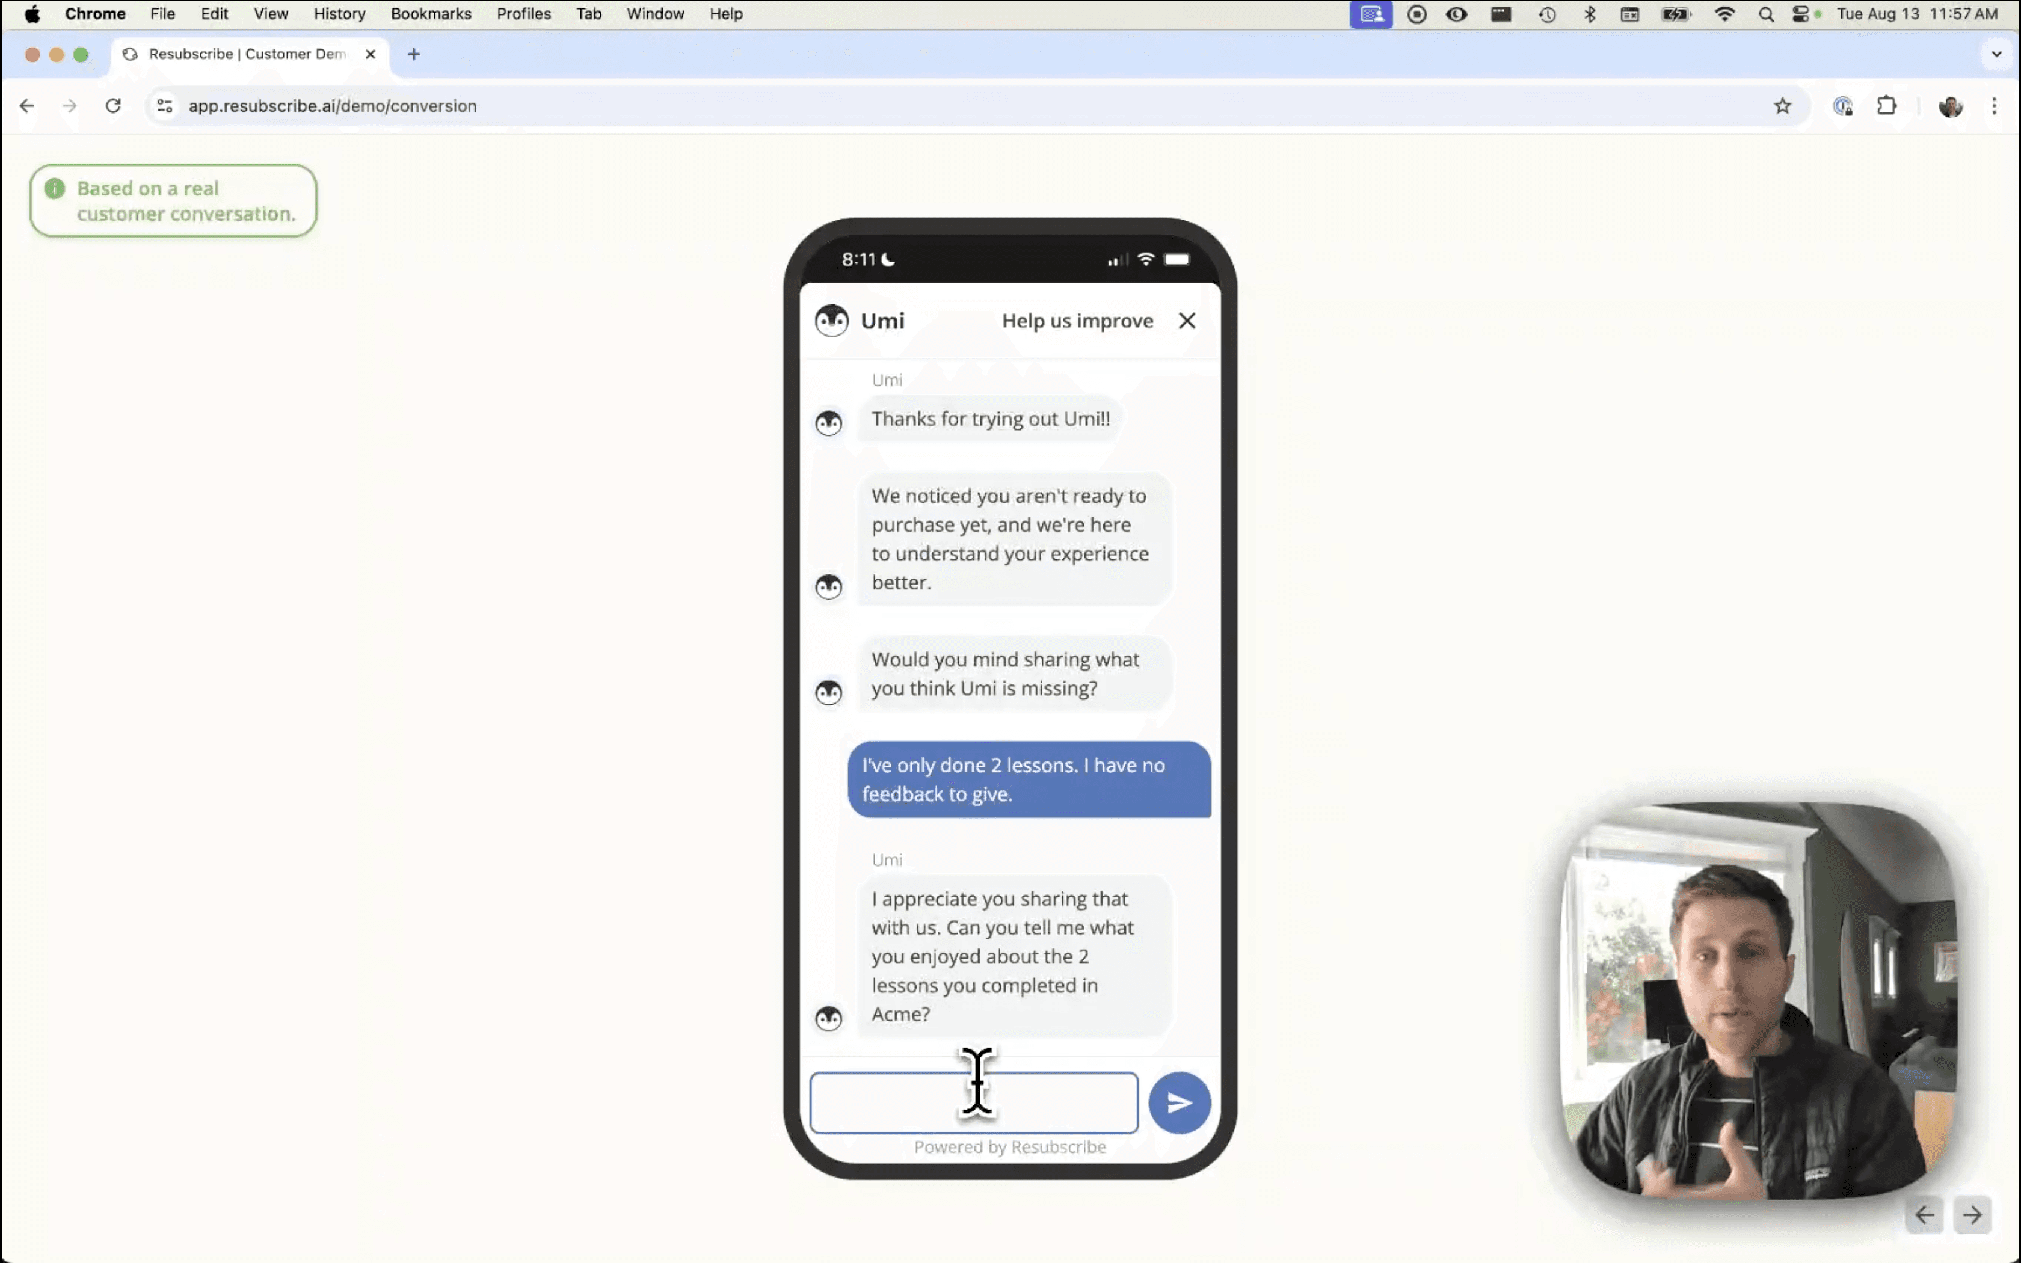The width and height of the screenshot is (2021, 1263).
Task: Open Spotlight search from menu bar
Action: tap(1765, 13)
